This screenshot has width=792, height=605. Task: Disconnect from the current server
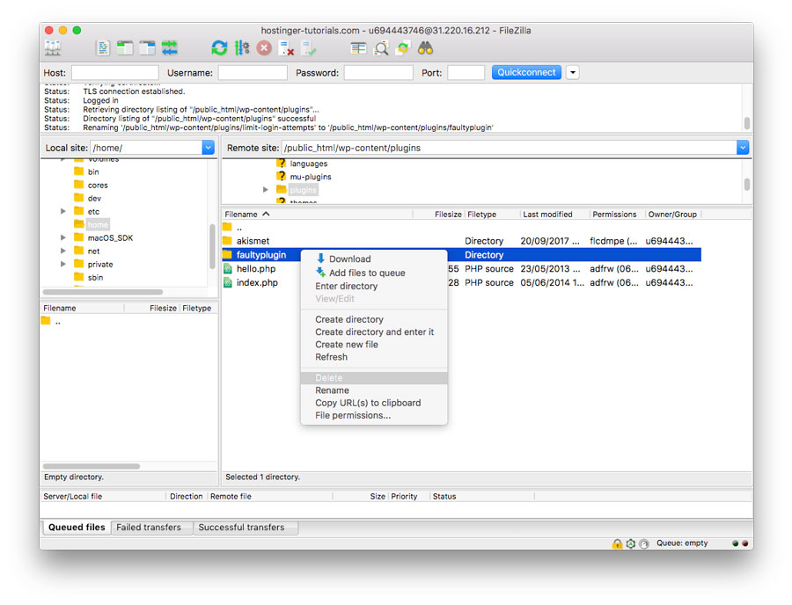click(x=286, y=48)
